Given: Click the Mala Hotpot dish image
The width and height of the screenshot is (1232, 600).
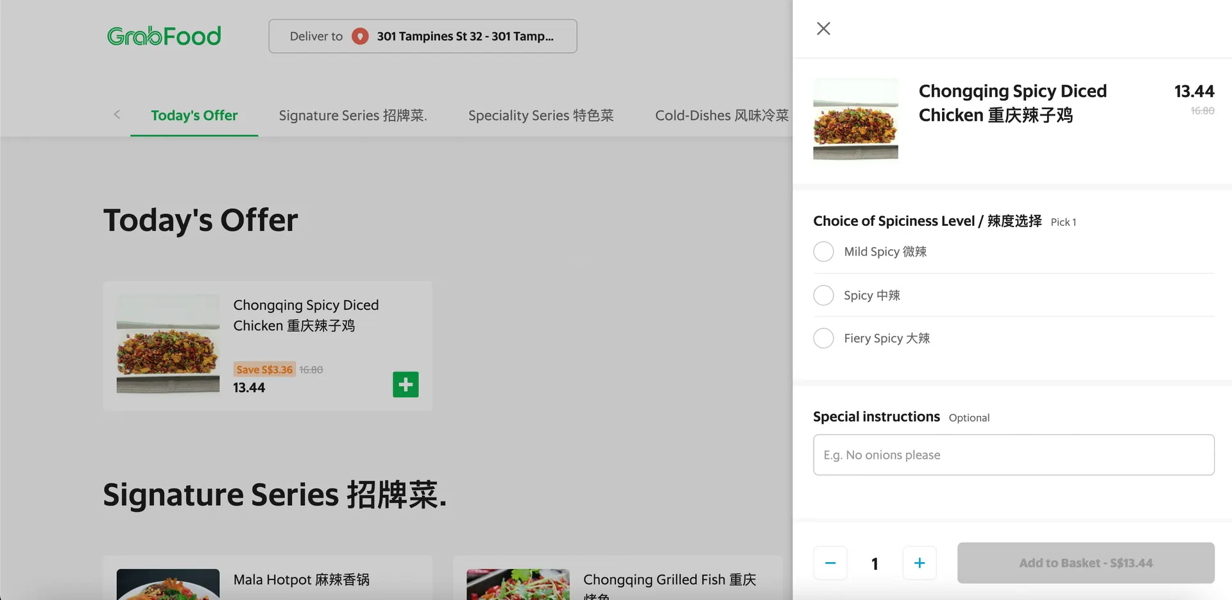Looking at the screenshot, I should coord(168,585).
